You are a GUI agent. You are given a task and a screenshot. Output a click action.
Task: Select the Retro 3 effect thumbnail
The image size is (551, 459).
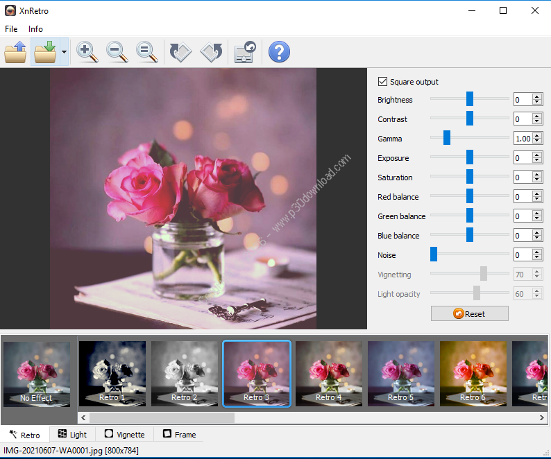(x=257, y=374)
